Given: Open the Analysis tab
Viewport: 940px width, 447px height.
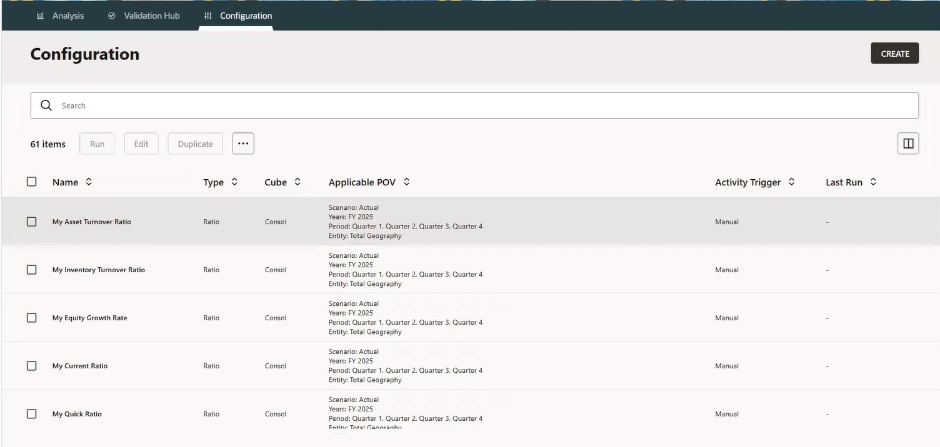Looking at the screenshot, I should (x=60, y=16).
